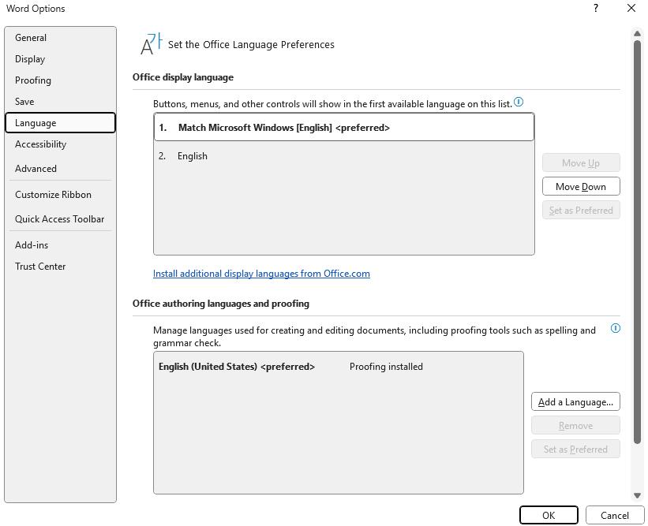648x526 pixels.
Task: Click Set as Preferred for authoring language
Action: point(575,449)
